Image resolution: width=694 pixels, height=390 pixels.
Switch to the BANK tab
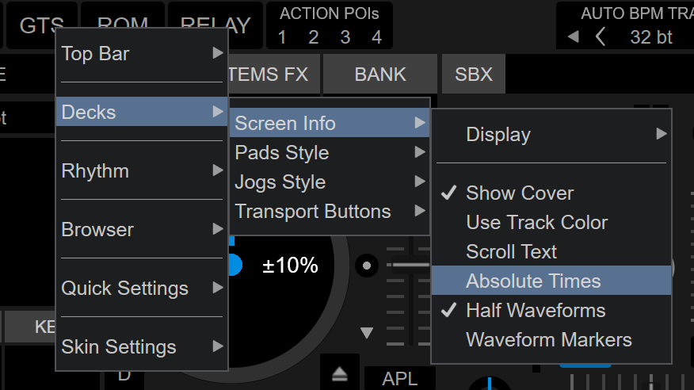tap(380, 75)
